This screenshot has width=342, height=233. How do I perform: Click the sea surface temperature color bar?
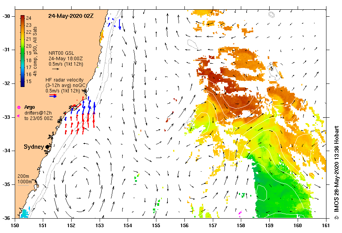tap(23, 51)
